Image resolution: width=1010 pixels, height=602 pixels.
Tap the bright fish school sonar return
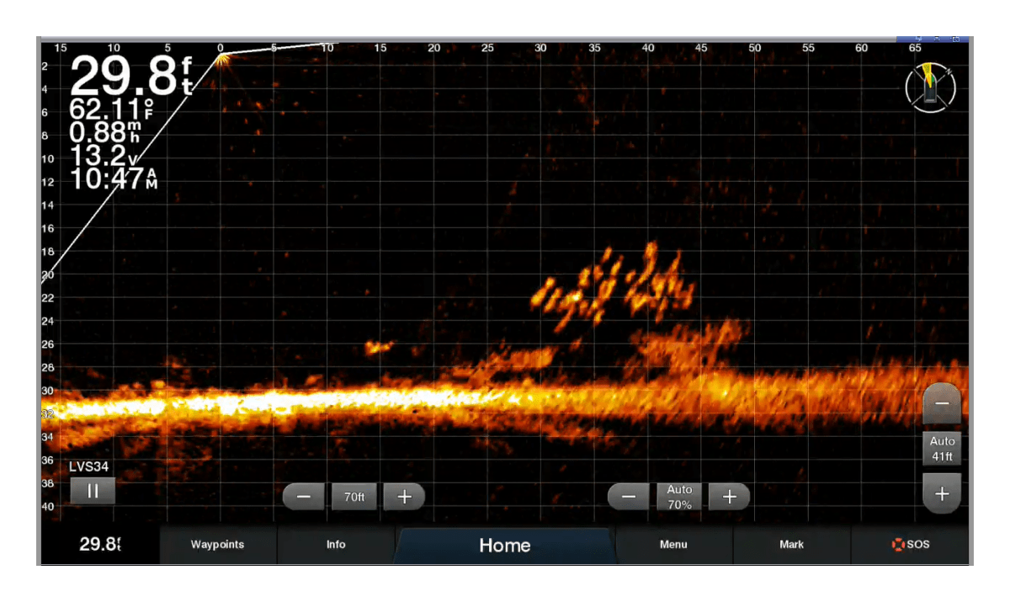614,286
